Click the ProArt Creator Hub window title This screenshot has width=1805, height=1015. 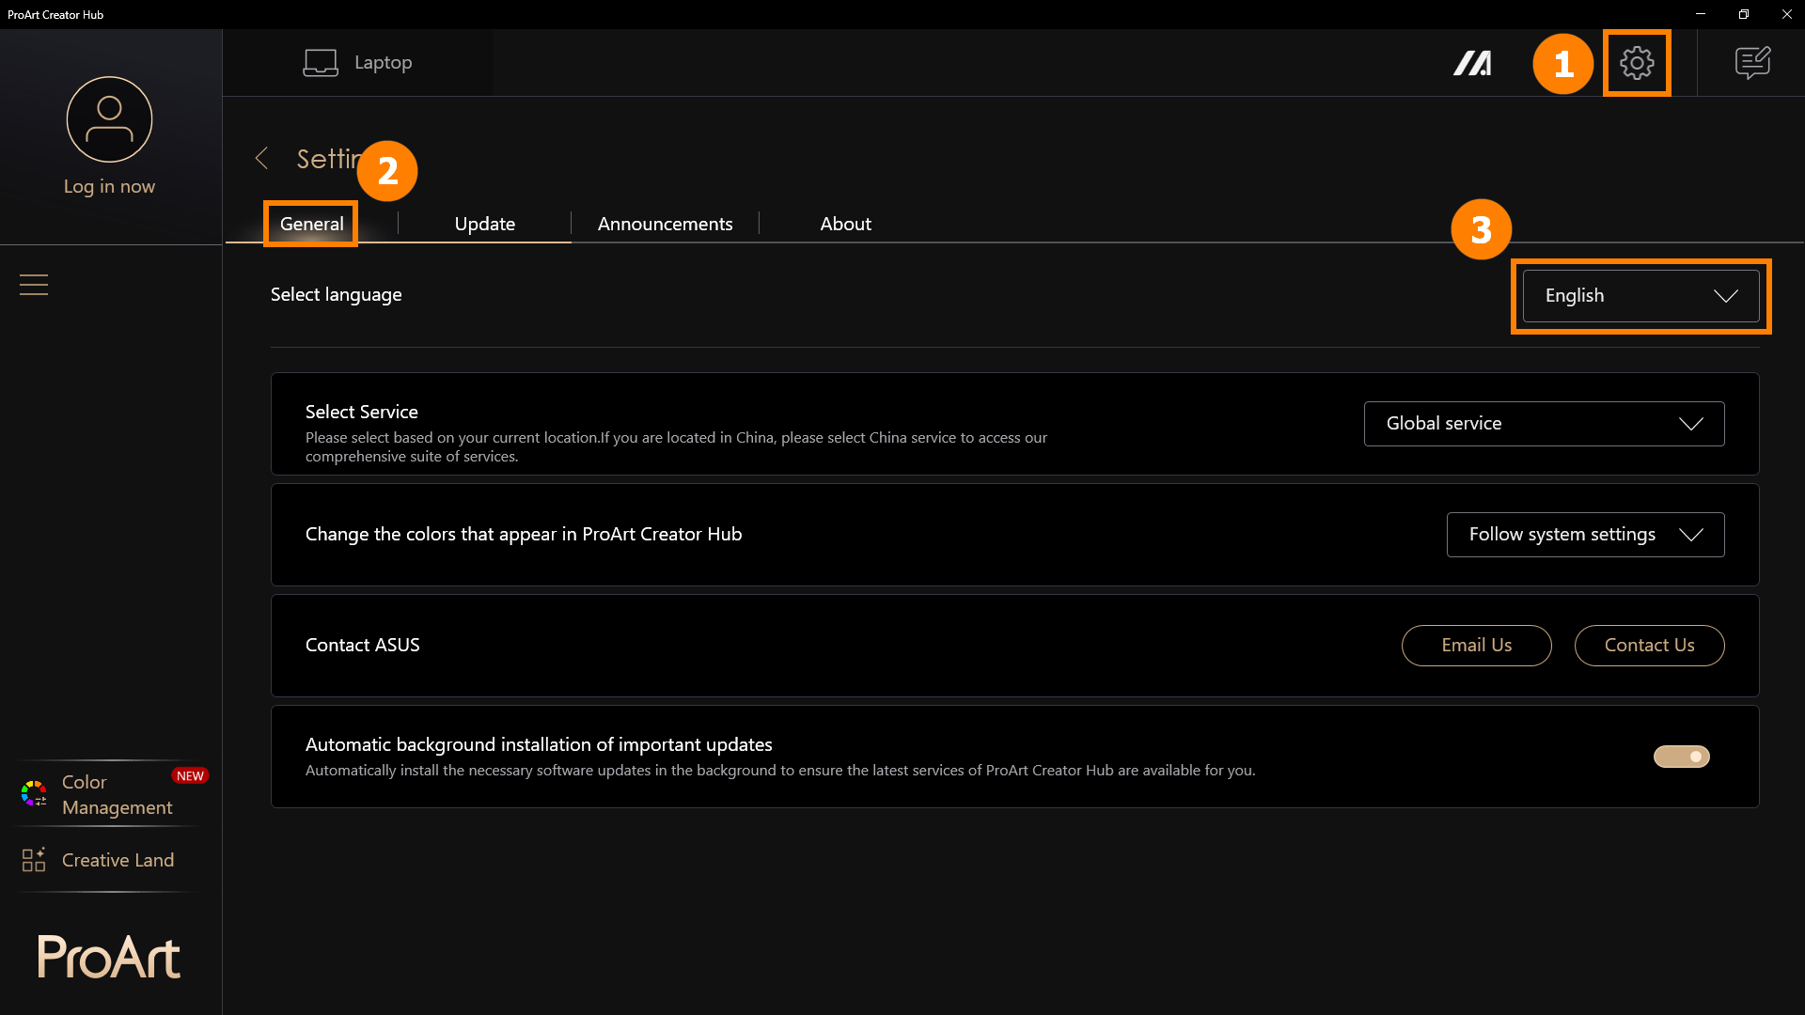pyautogui.click(x=55, y=14)
